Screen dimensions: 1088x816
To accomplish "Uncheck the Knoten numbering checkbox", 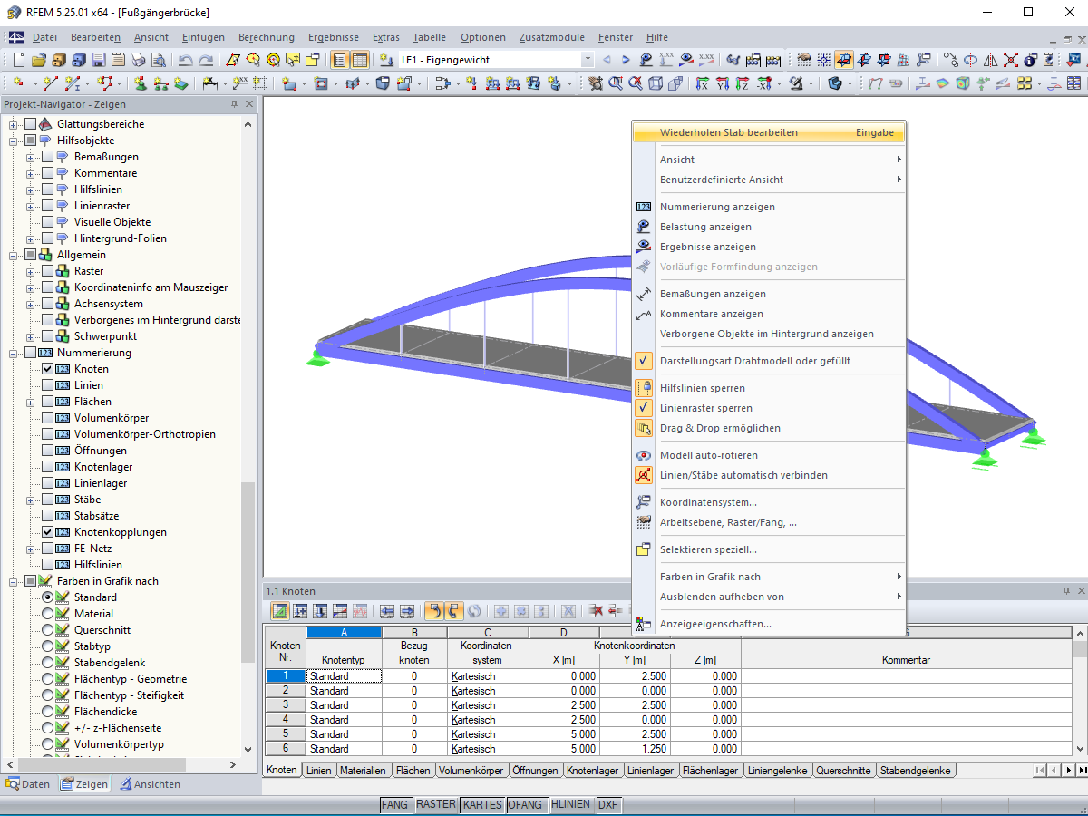I will pos(48,369).
